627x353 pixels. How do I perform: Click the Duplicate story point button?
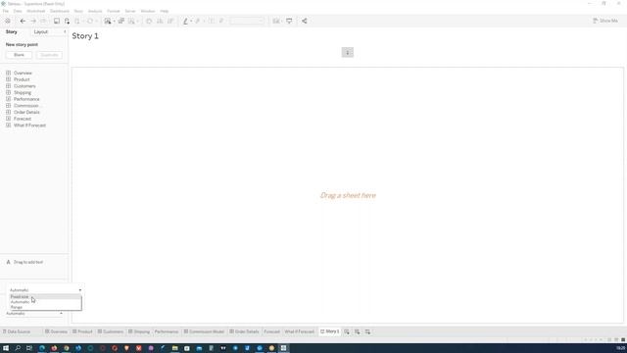pos(49,55)
